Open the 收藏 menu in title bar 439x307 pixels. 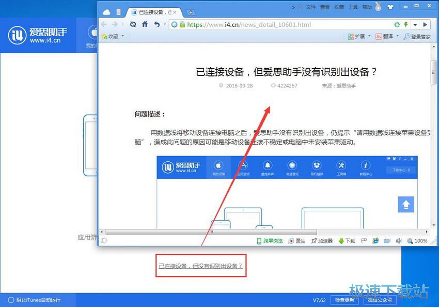click(x=339, y=7)
